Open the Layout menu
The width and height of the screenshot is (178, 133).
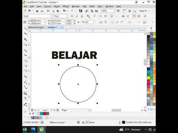click(47, 6)
